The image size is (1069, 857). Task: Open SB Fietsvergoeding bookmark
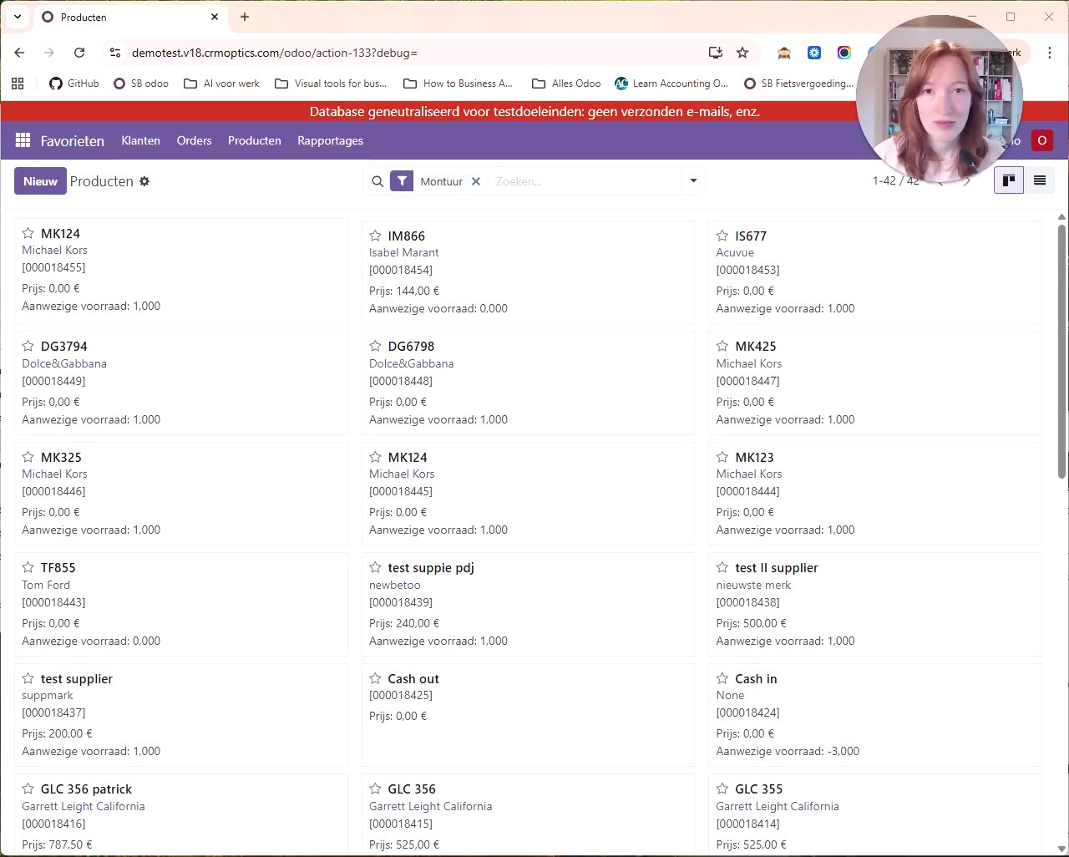click(x=798, y=84)
